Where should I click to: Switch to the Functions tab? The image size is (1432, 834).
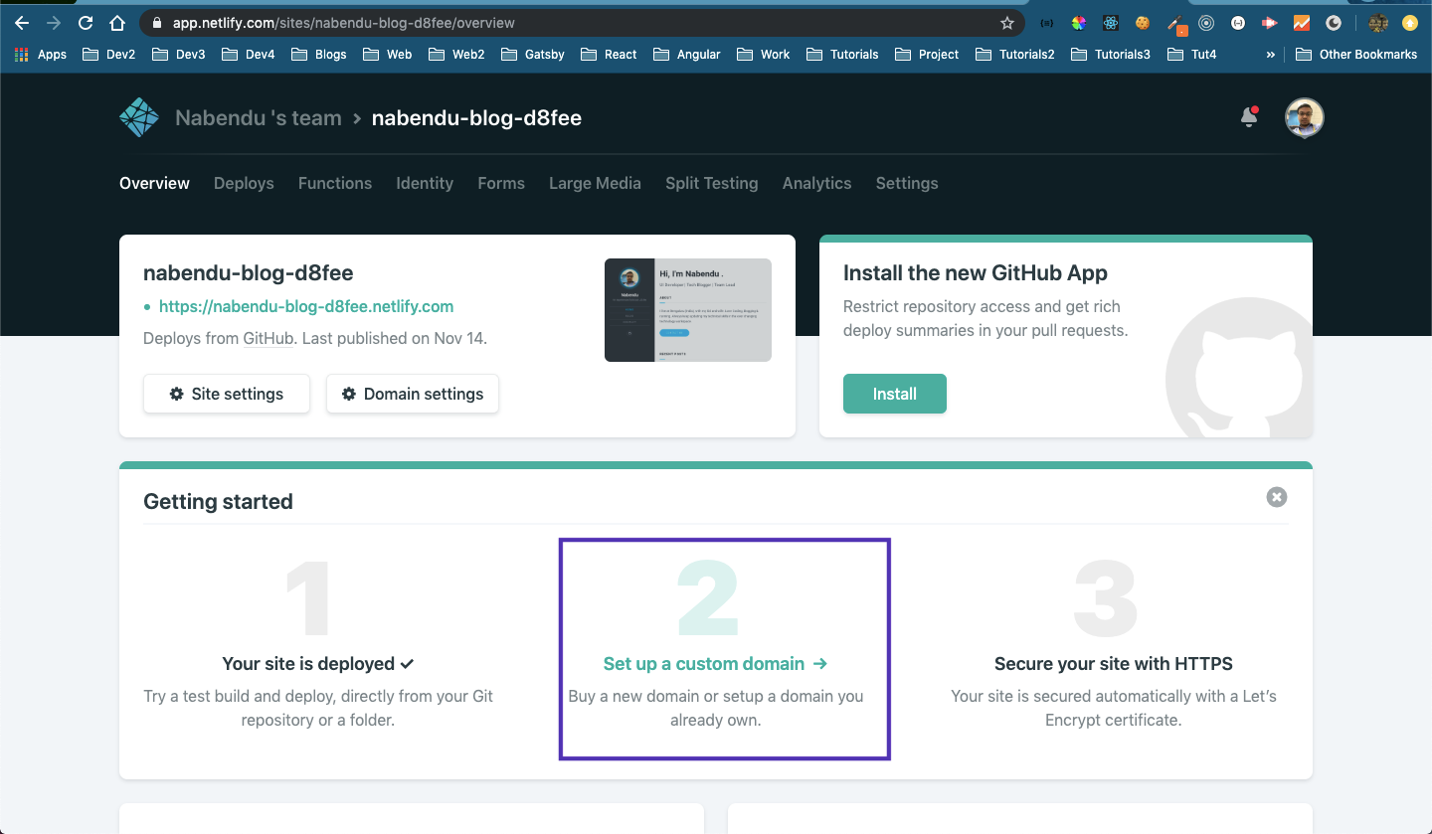click(335, 183)
